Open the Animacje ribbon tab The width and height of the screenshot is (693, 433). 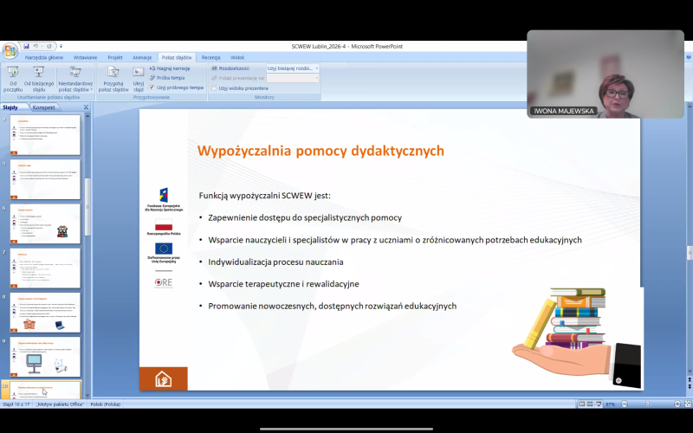[142, 57]
